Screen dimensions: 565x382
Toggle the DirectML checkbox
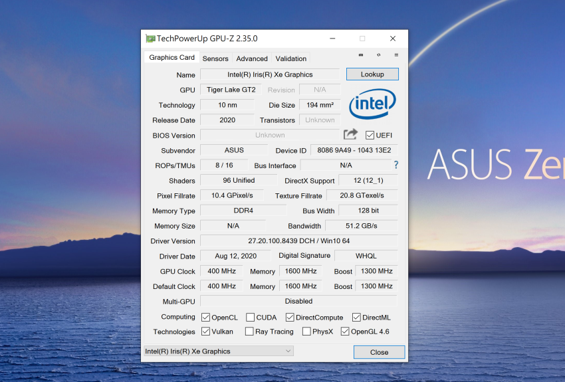click(x=356, y=317)
